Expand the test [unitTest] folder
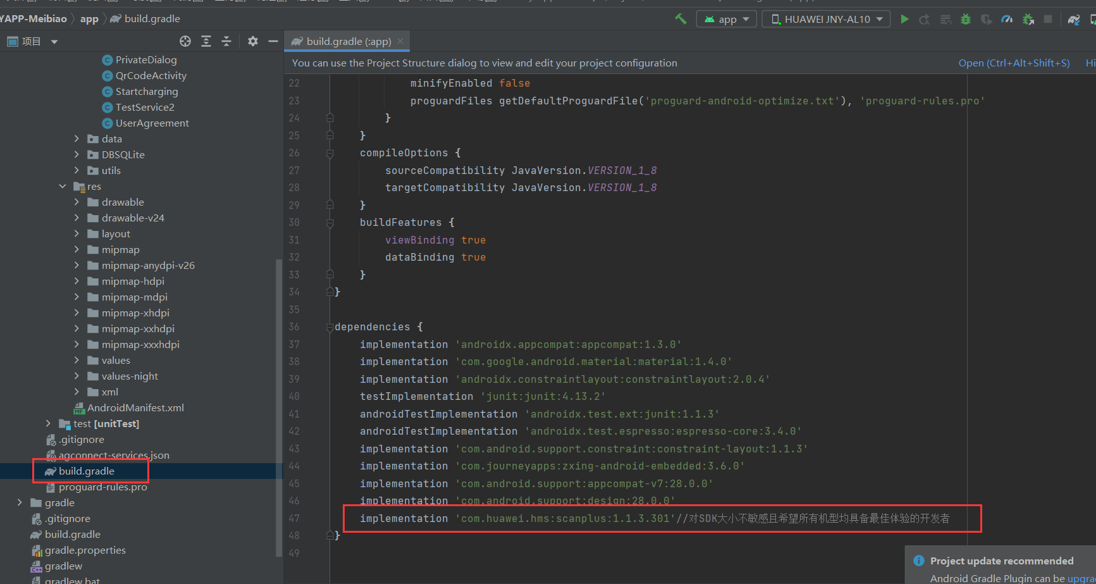The height and width of the screenshot is (584, 1096). (49, 423)
